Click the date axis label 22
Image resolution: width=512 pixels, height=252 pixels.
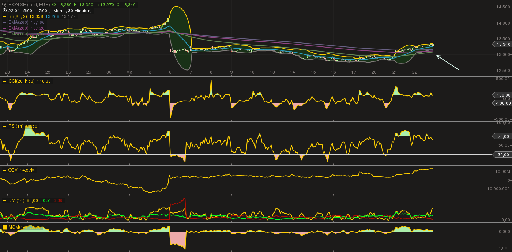tap(414, 72)
